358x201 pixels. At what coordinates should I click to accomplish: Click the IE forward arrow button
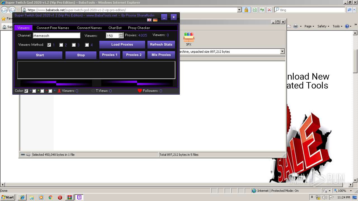click(12, 10)
